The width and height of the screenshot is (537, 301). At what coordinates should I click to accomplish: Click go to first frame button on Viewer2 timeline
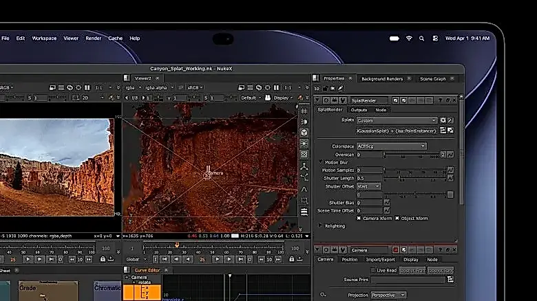pyautogui.click(x=165, y=259)
